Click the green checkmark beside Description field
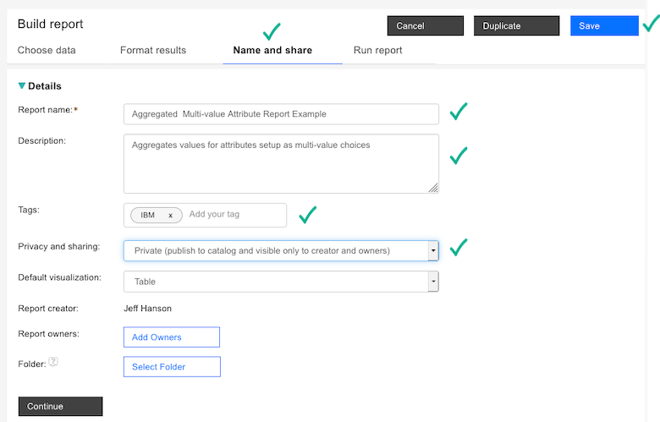The height and width of the screenshot is (422, 660). 459,156
